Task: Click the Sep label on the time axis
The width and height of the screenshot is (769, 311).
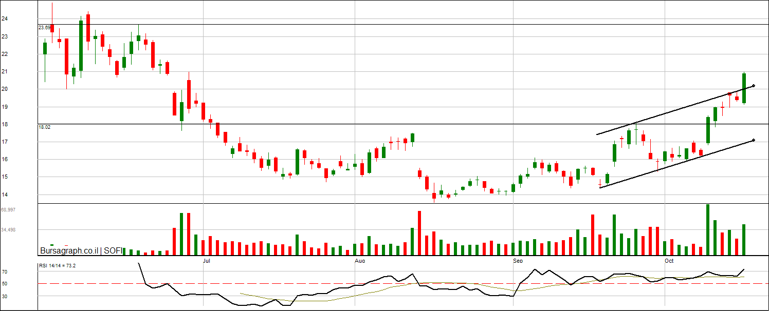Action: [518, 261]
